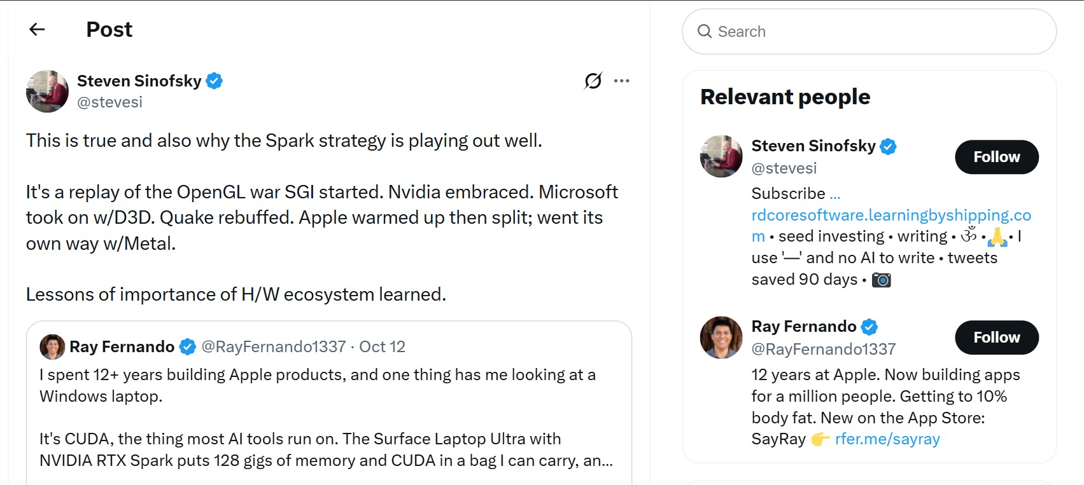
Task: Click the line 'Lessons of importance of H/W ecosystem learned.'
Action: coord(236,294)
